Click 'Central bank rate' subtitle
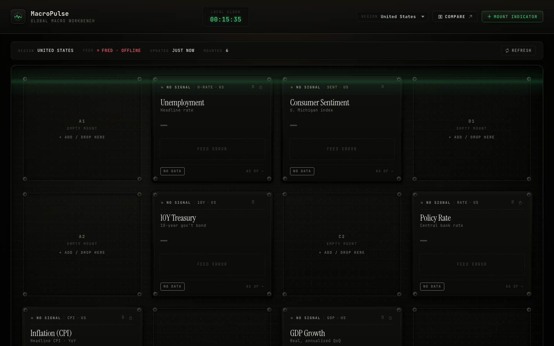Image resolution: width=554 pixels, height=346 pixels. [x=442, y=226]
